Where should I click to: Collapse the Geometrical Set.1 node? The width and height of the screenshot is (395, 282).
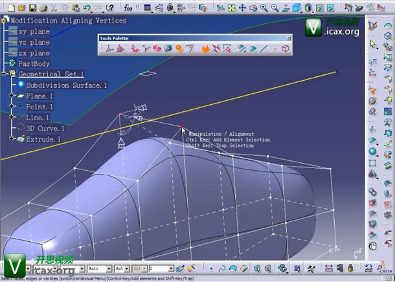pos(4,74)
